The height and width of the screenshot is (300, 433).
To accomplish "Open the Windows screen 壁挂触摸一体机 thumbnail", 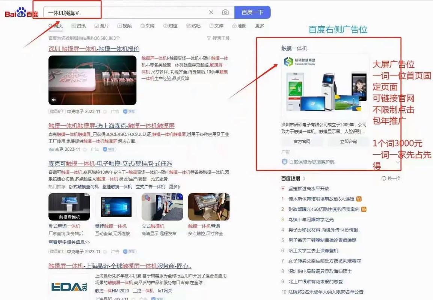I will tap(116, 207).
